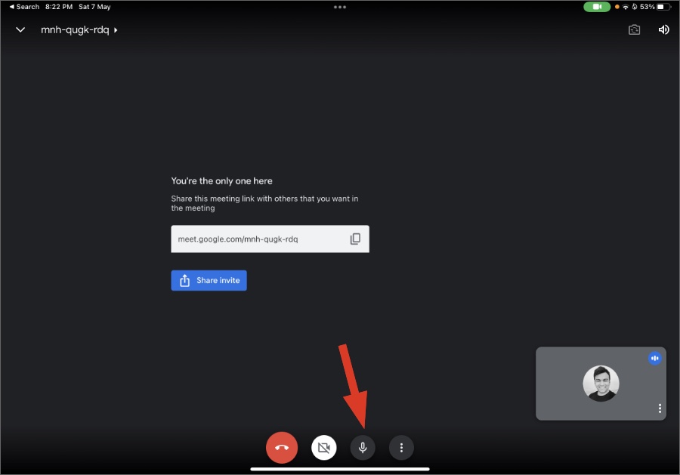This screenshot has height=475, width=680.
Task: Select the meet.google.com/mnh-qugk-rdq link field
Action: tap(270, 239)
